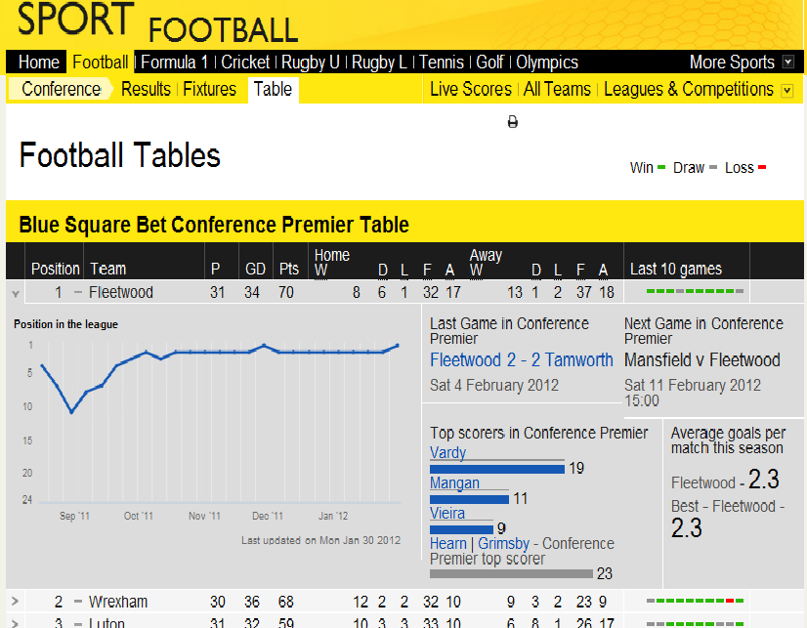Viewport: 807px width, 628px height.
Task: Click Fleetwood's last 10 games form strip
Action: coord(695,291)
